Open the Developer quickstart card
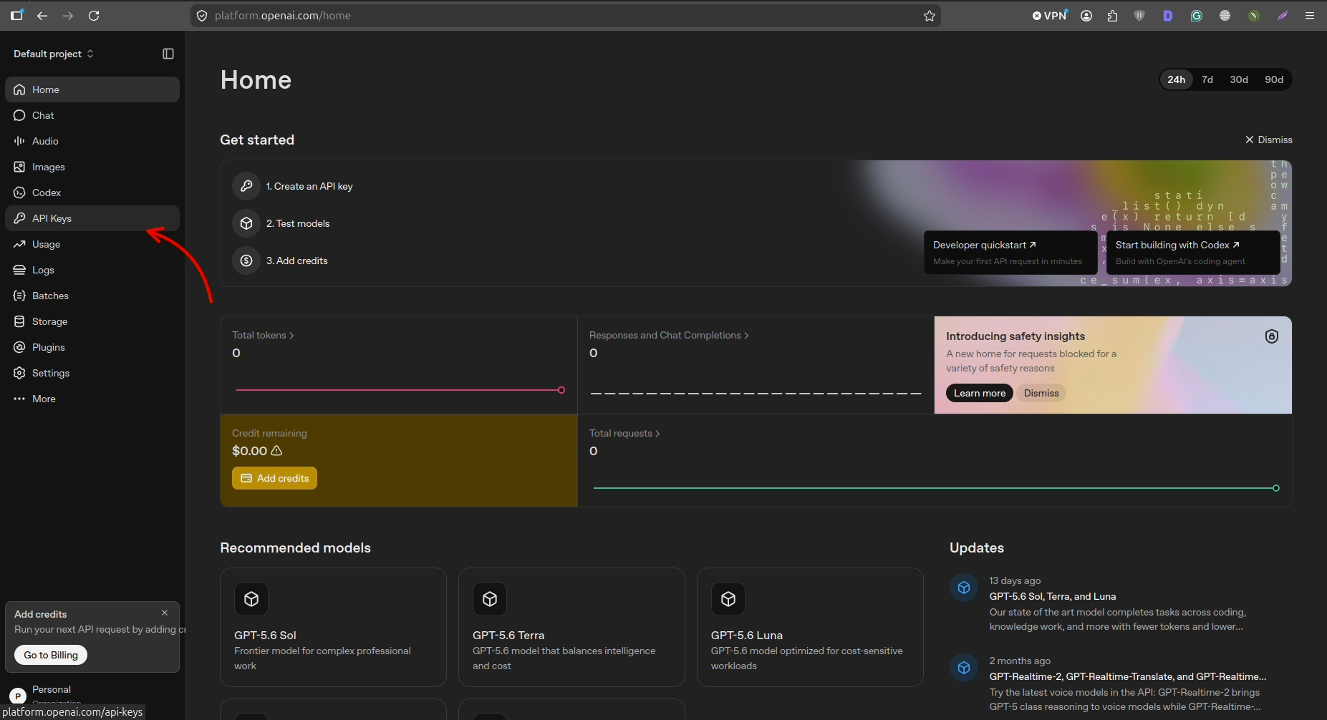 (1010, 253)
